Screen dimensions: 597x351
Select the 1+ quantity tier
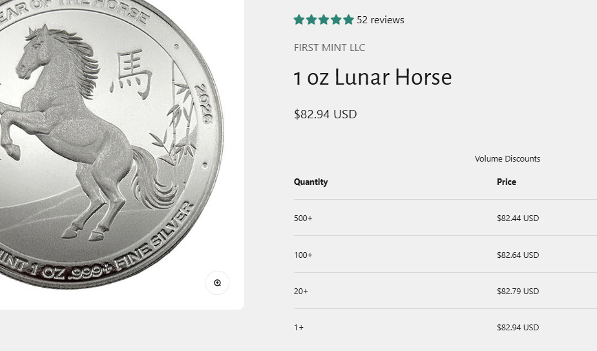coord(298,328)
